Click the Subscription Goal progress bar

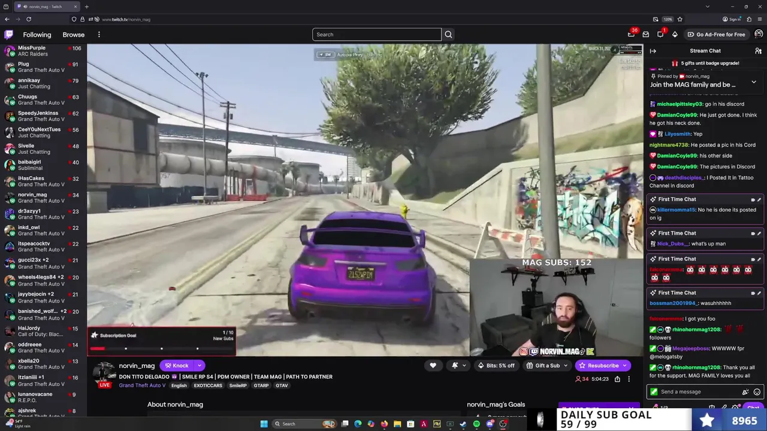[162, 348]
